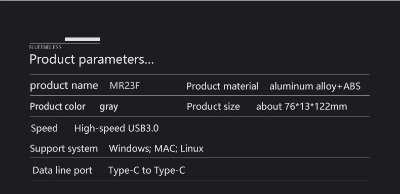This screenshot has height=194, width=400.
Task: Click the Support system label
Action: (64, 148)
